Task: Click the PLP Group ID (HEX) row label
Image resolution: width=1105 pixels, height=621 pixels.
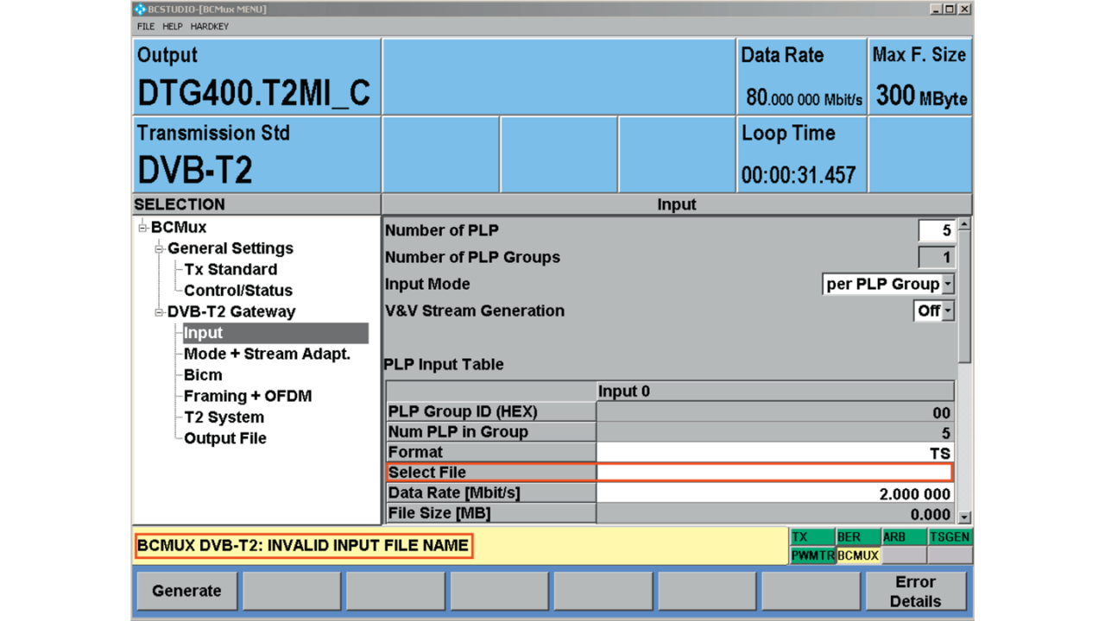Action: click(x=491, y=412)
